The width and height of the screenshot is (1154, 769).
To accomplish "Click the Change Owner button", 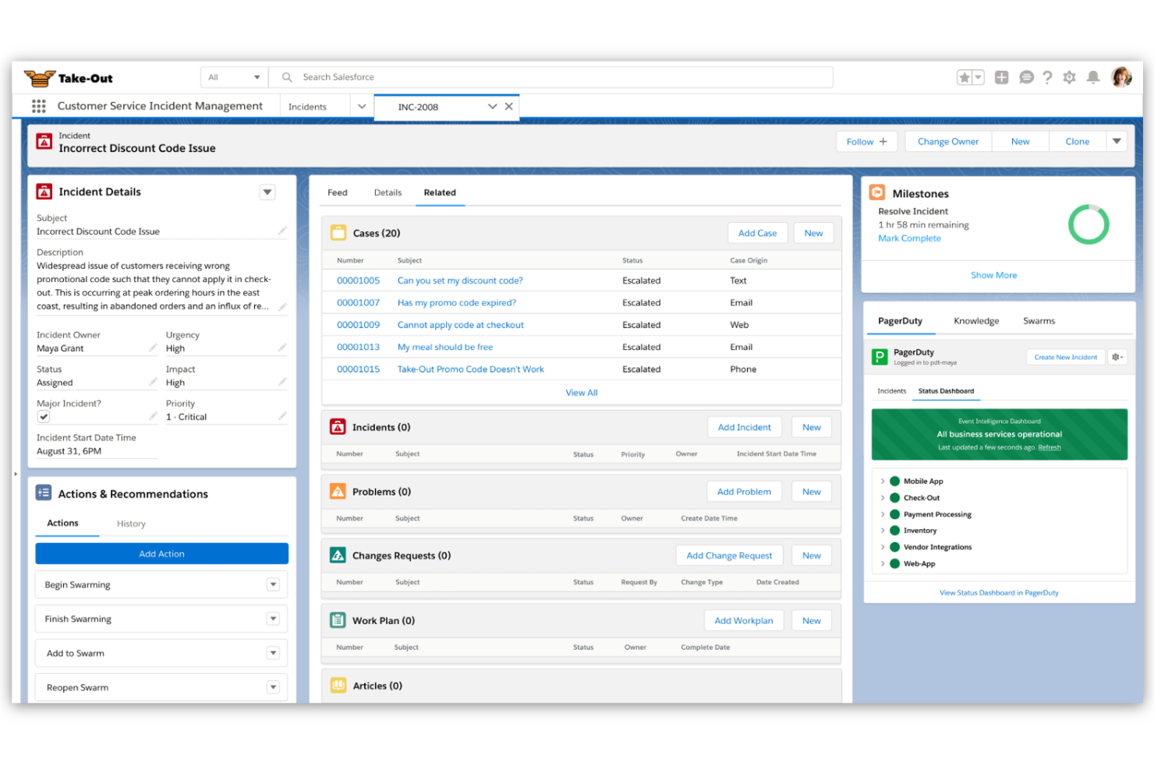I will coord(948,142).
